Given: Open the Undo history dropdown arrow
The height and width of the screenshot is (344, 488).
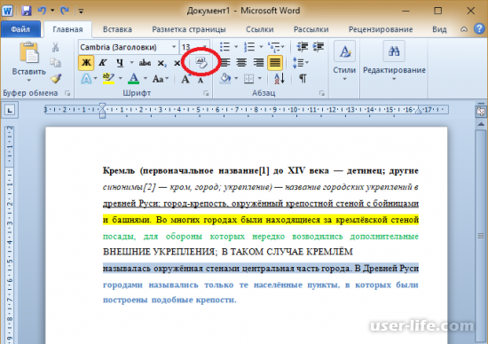Looking at the screenshot, I should 52,11.
